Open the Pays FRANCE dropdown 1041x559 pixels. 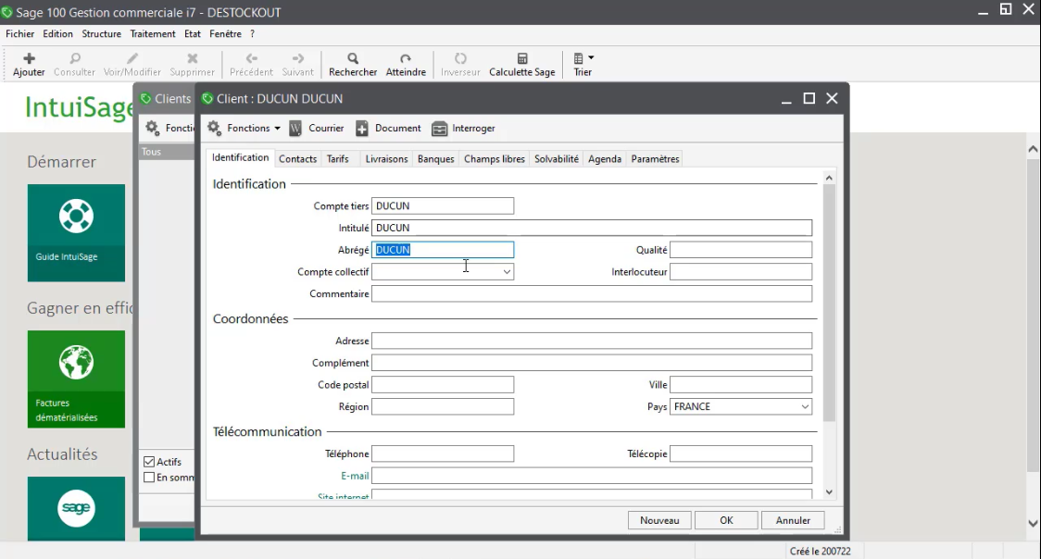(x=804, y=407)
